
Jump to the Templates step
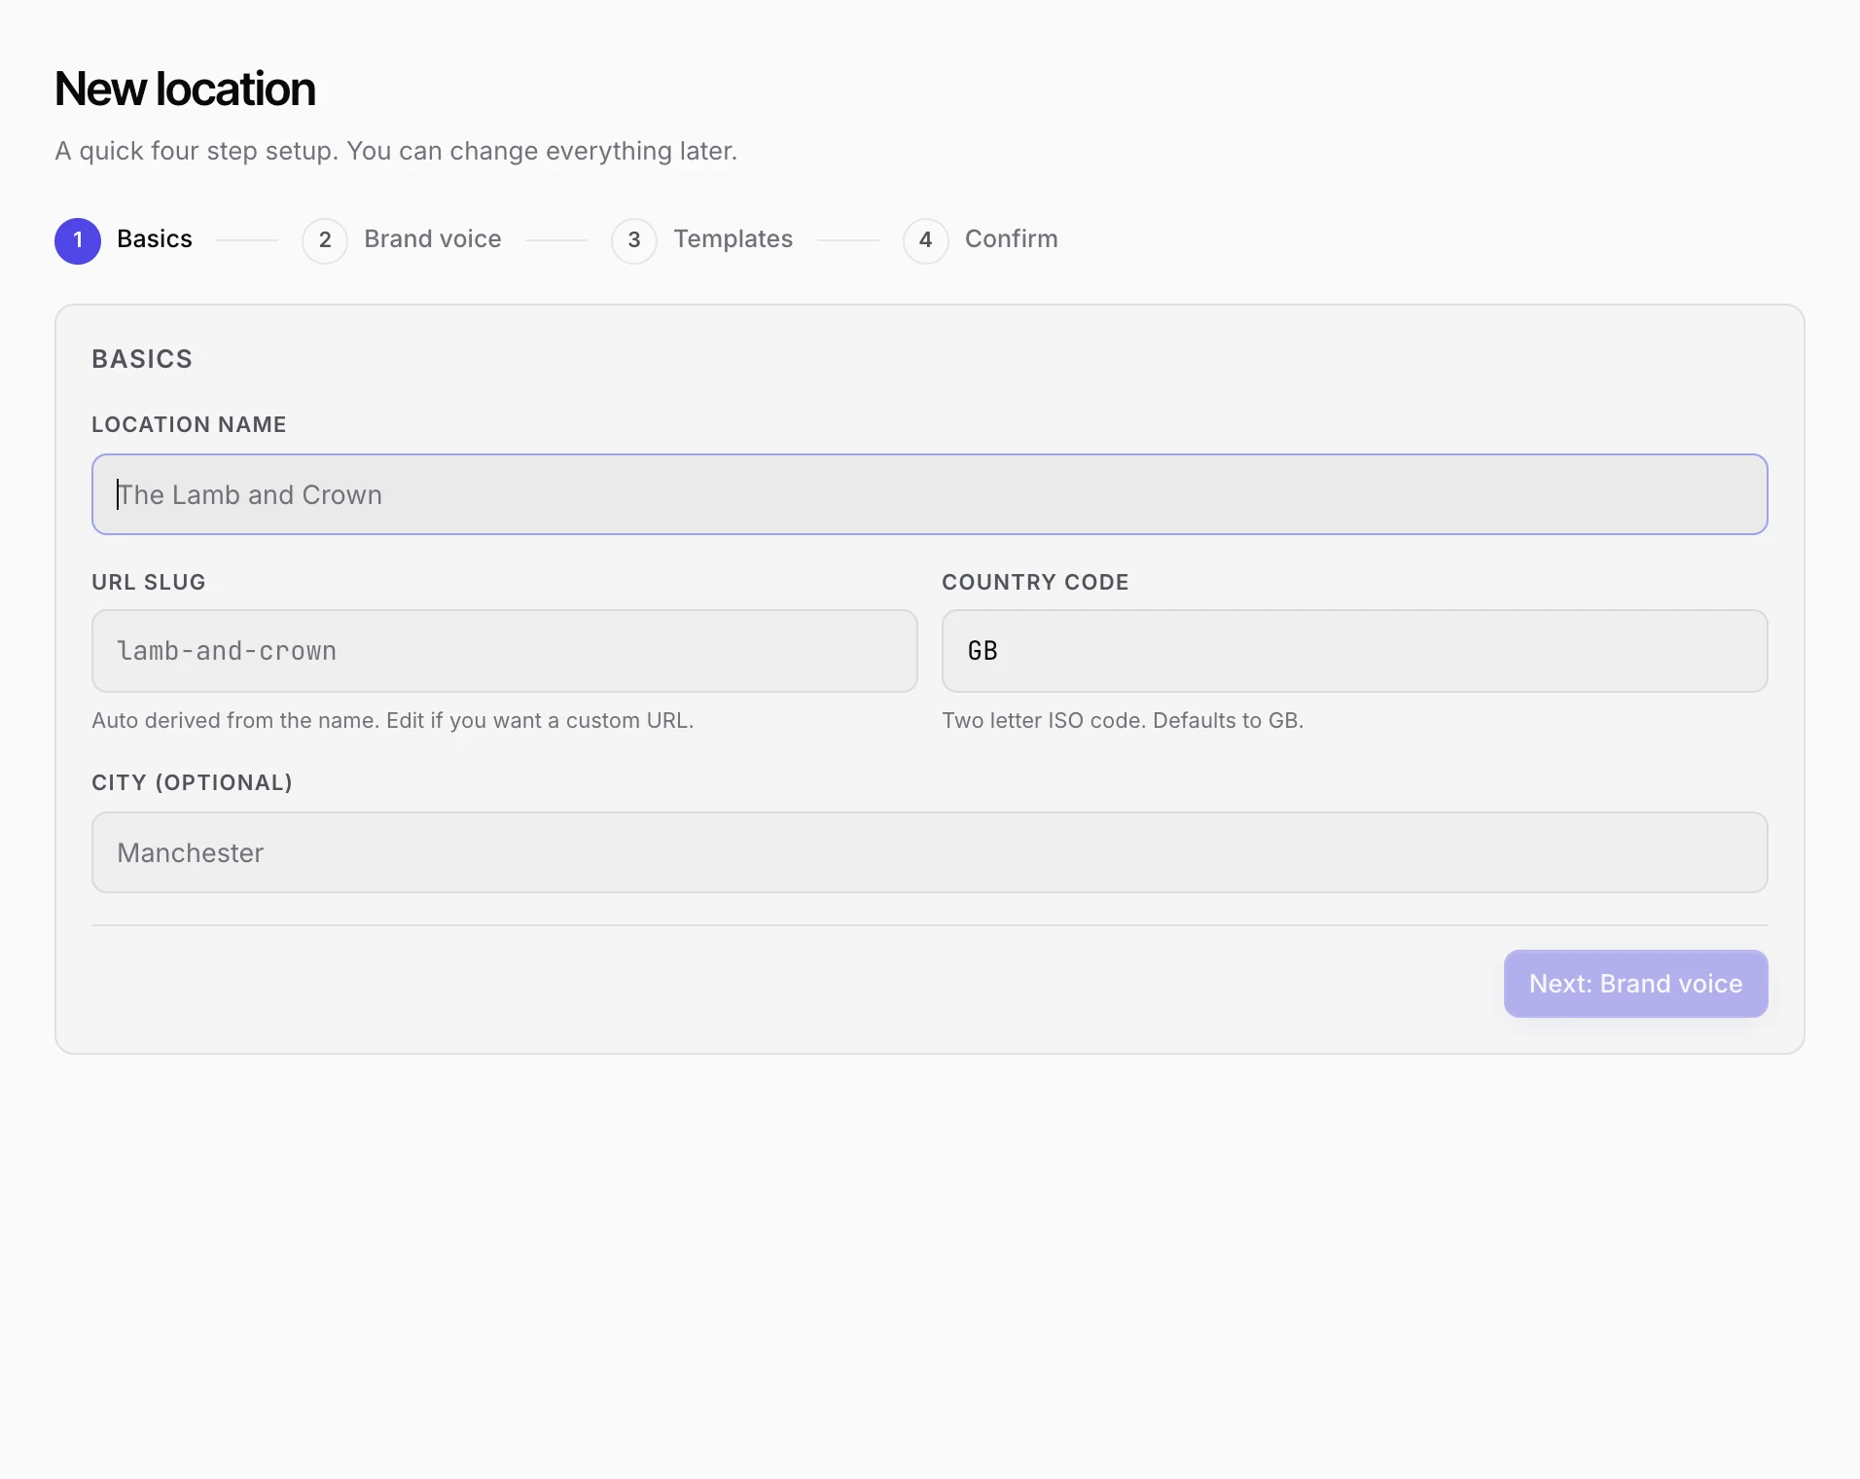(x=702, y=240)
